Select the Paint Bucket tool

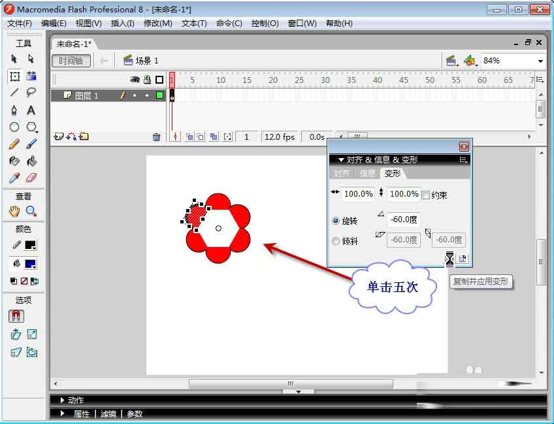click(31, 161)
